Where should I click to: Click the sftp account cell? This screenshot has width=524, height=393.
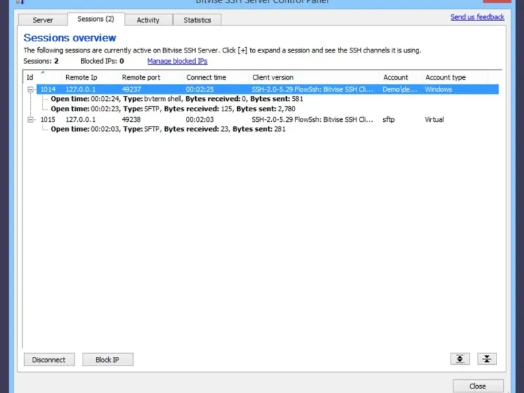pyautogui.click(x=388, y=119)
